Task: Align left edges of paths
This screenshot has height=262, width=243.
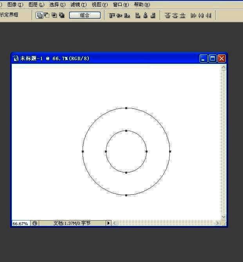Action: (138, 15)
